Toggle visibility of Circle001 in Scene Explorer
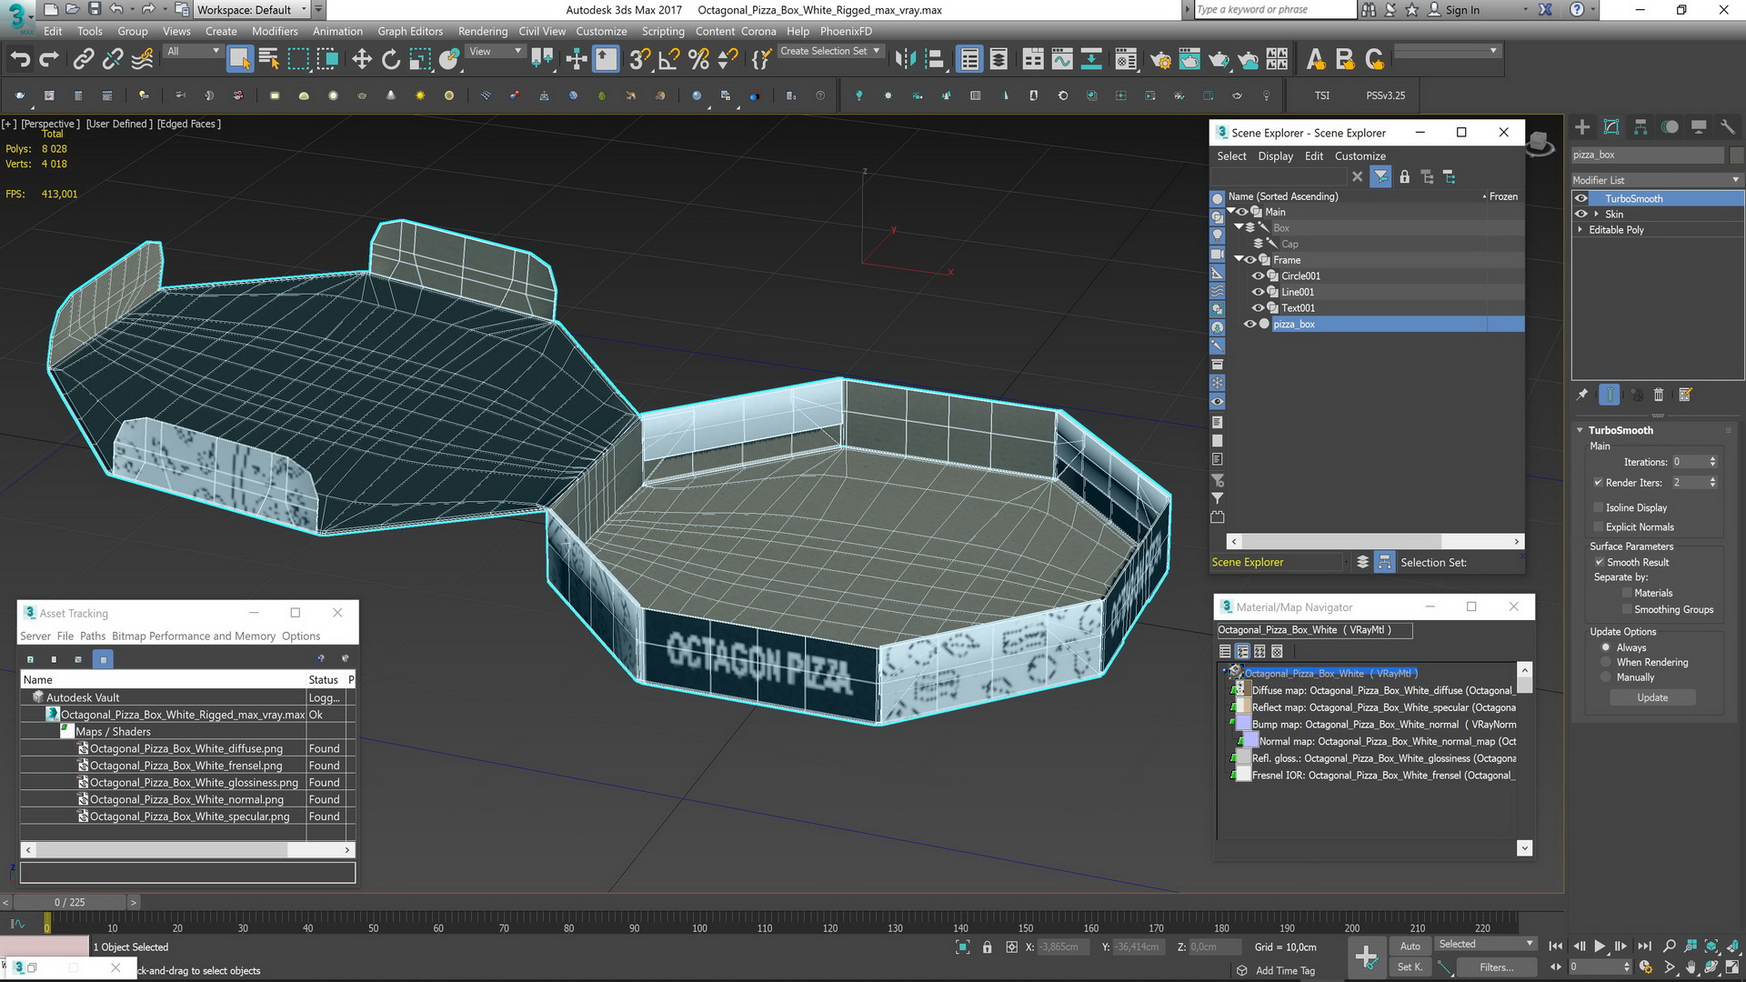1746x982 pixels. (1258, 276)
